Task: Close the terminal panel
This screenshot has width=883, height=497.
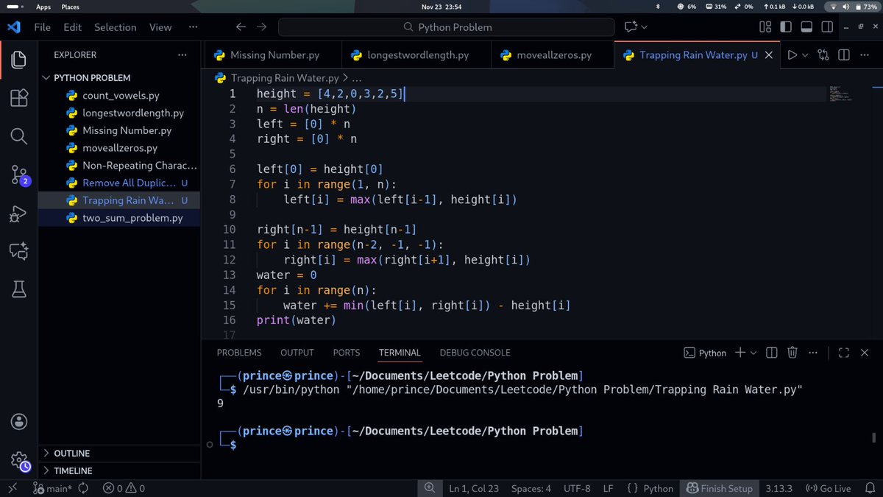Action: point(865,353)
